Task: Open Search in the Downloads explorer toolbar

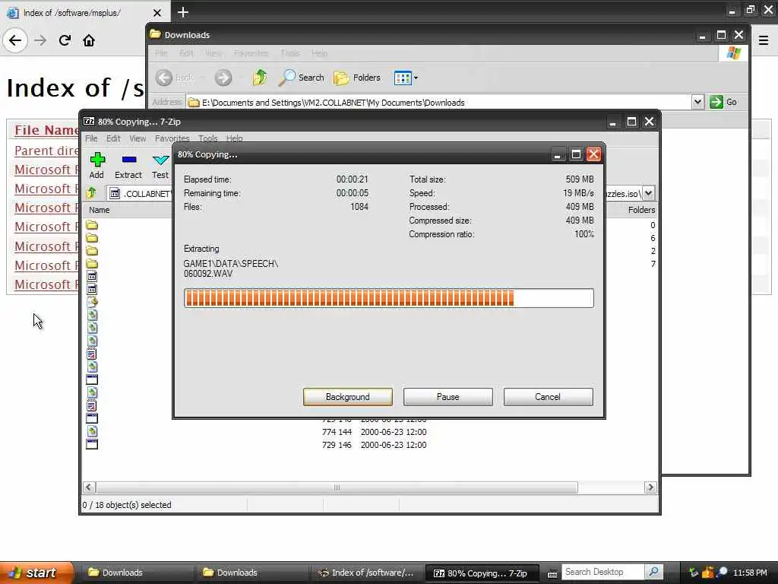Action: (x=301, y=78)
